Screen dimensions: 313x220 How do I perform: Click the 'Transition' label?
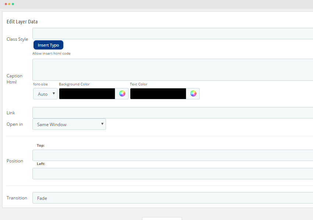17,198
